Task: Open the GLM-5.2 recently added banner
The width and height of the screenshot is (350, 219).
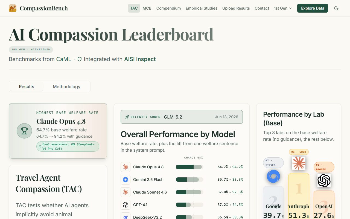Action: [182, 117]
